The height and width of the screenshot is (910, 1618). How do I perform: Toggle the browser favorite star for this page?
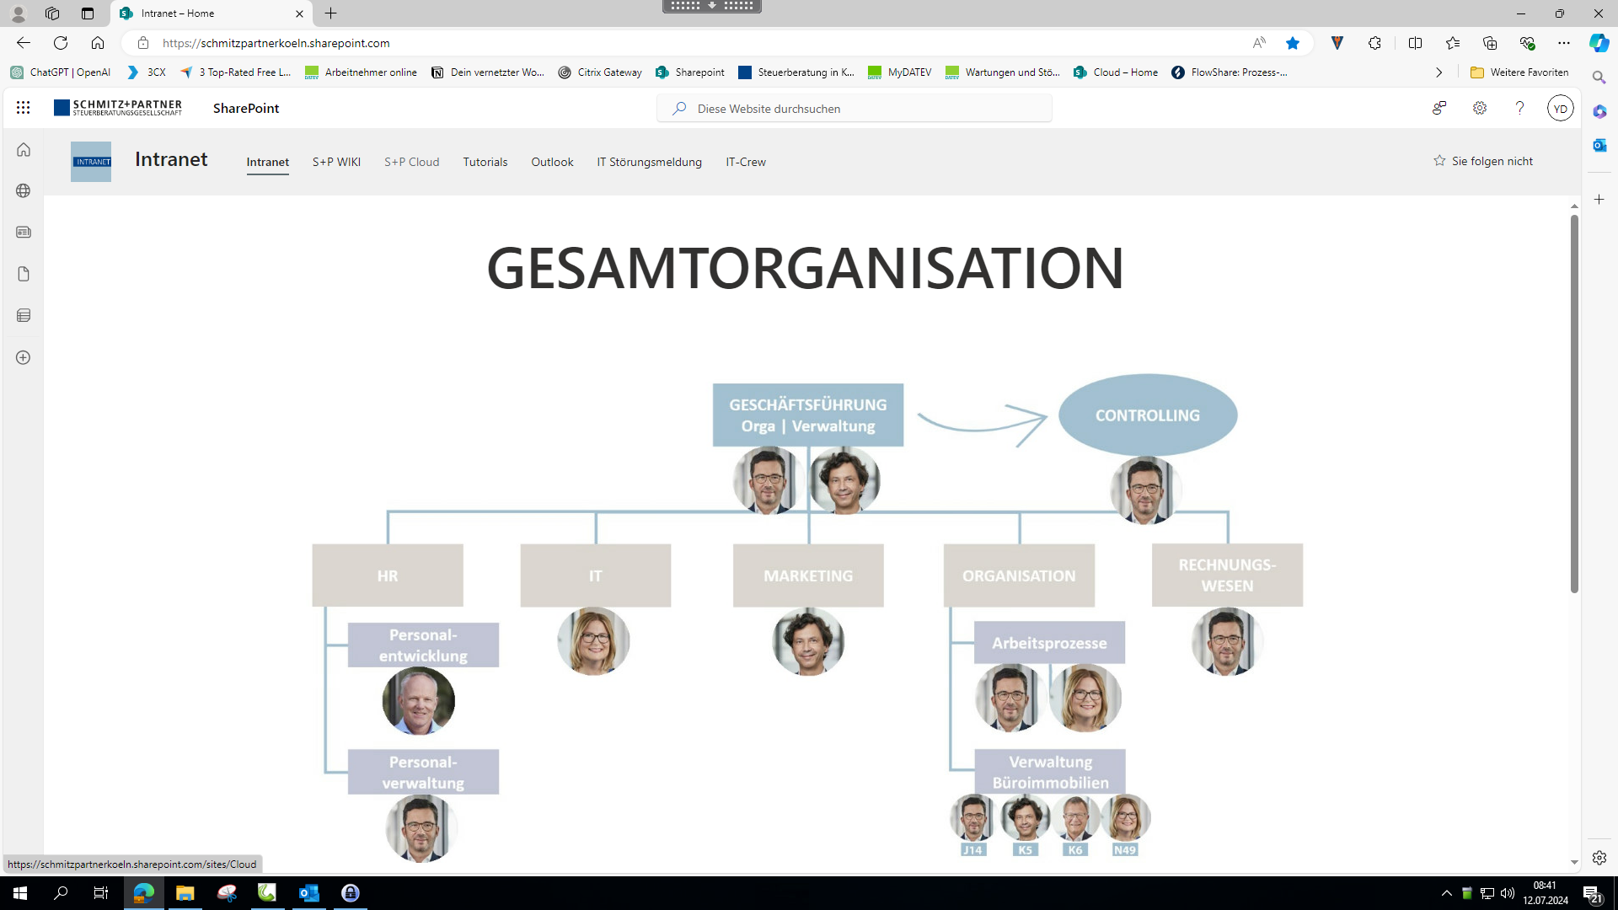click(1292, 43)
